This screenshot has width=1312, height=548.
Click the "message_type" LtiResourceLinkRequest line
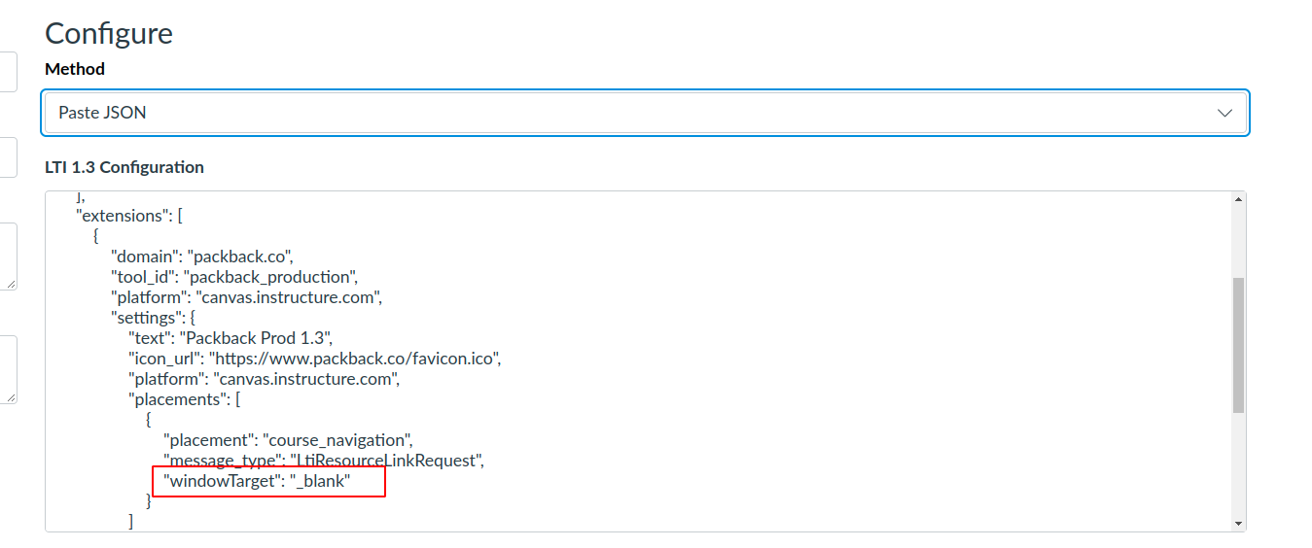point(324,460)
